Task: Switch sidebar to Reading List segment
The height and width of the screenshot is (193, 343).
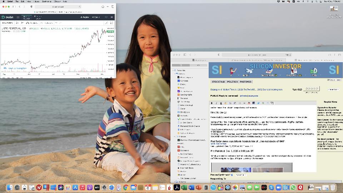Action: [198, 65]
